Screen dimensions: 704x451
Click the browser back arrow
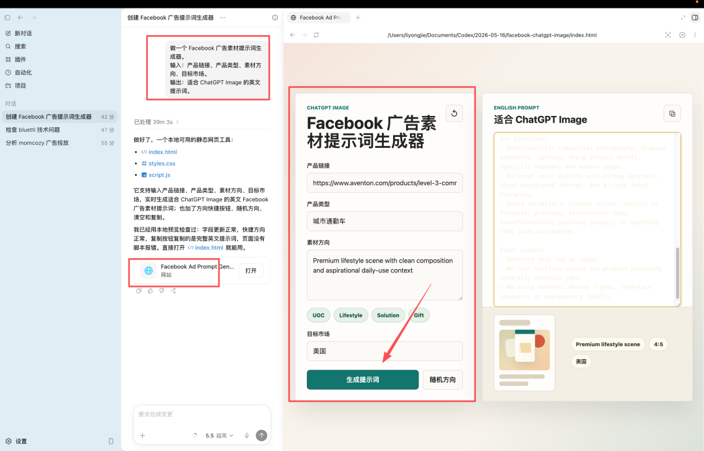point(292,35)
